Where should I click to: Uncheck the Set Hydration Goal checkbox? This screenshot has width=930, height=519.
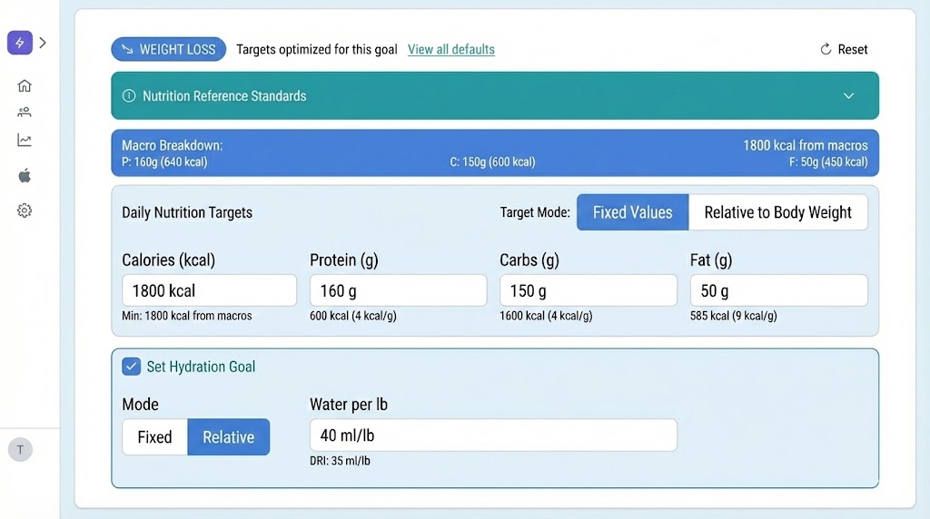131,367
